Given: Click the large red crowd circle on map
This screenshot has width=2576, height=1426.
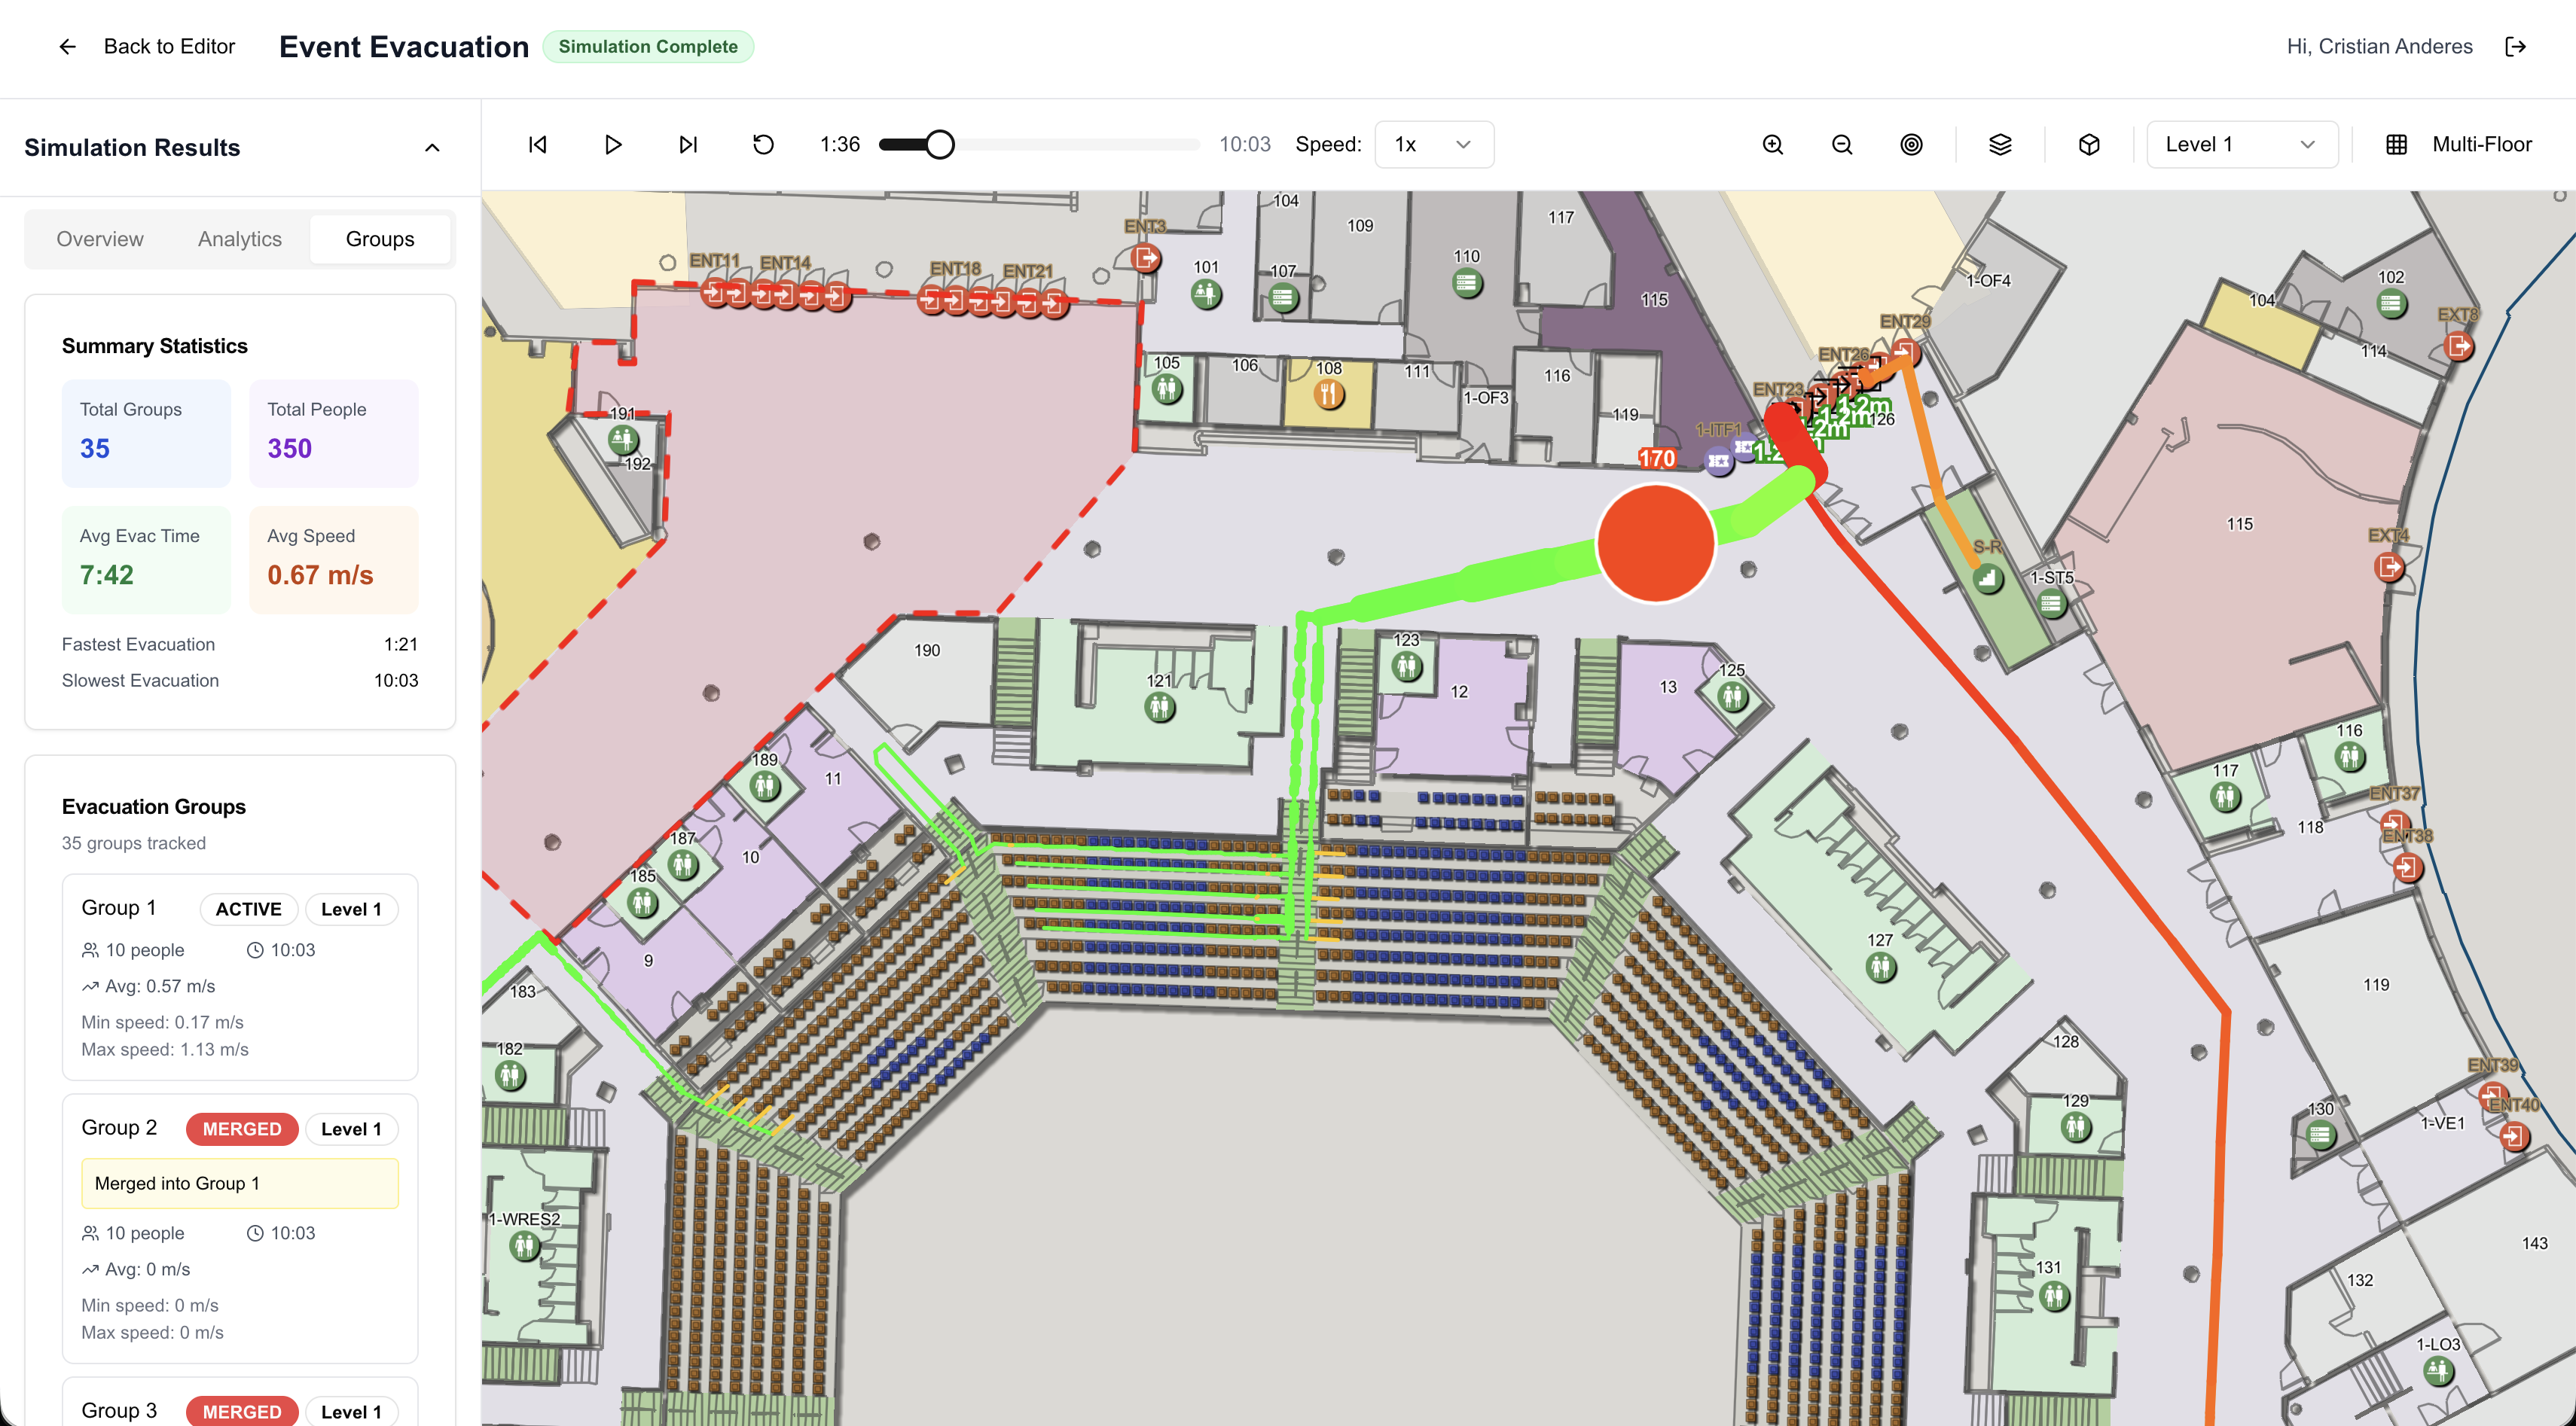Looking at the screenshot, I should point(1656,544).
